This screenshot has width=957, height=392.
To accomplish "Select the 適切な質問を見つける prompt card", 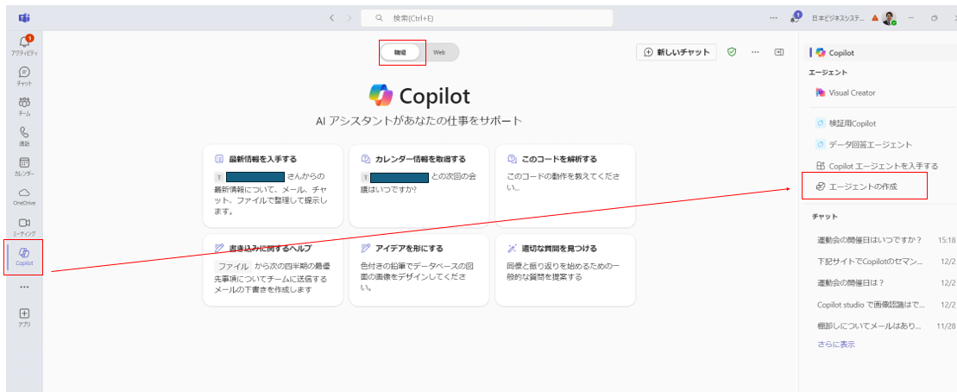I will [x=565, y=270].
